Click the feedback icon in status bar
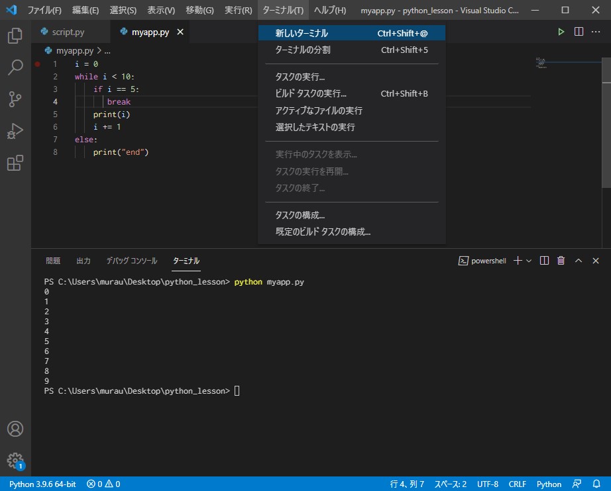The height and width of the screenshot is (491, 611). click(x=577, y=484)
